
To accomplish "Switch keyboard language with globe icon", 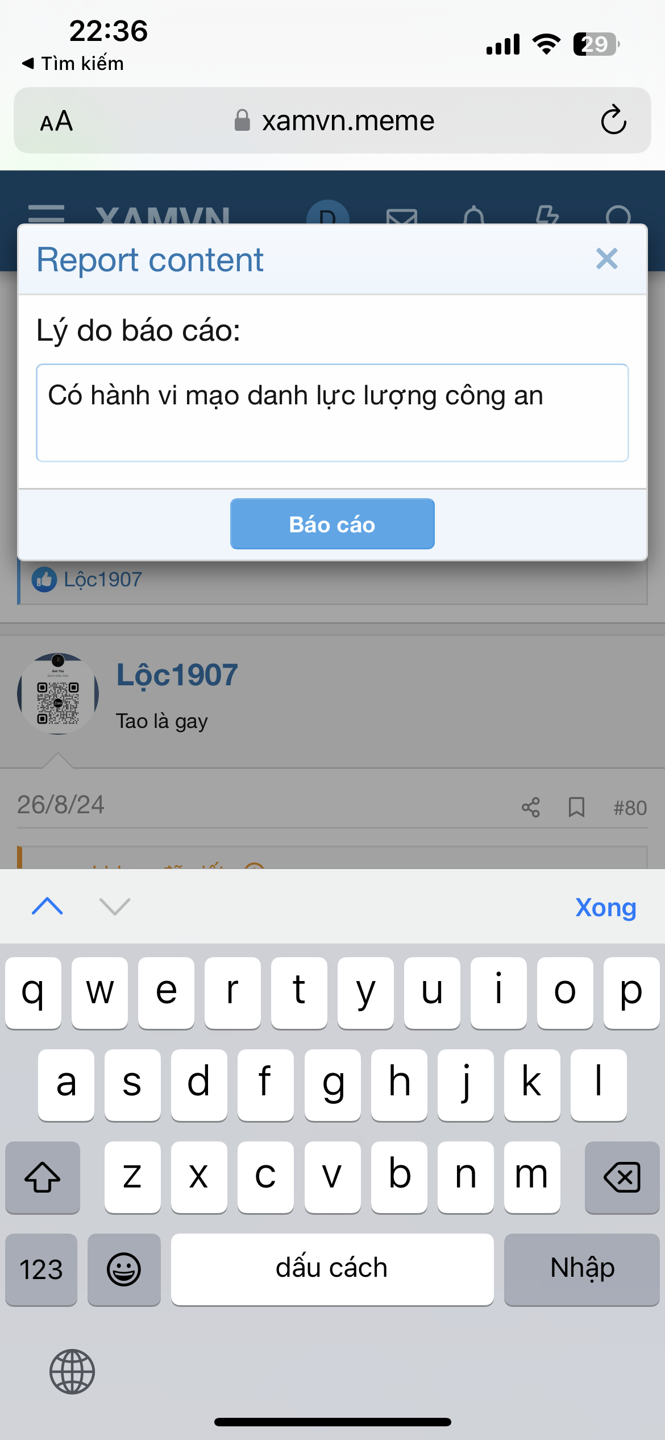I will (72, 1371).
